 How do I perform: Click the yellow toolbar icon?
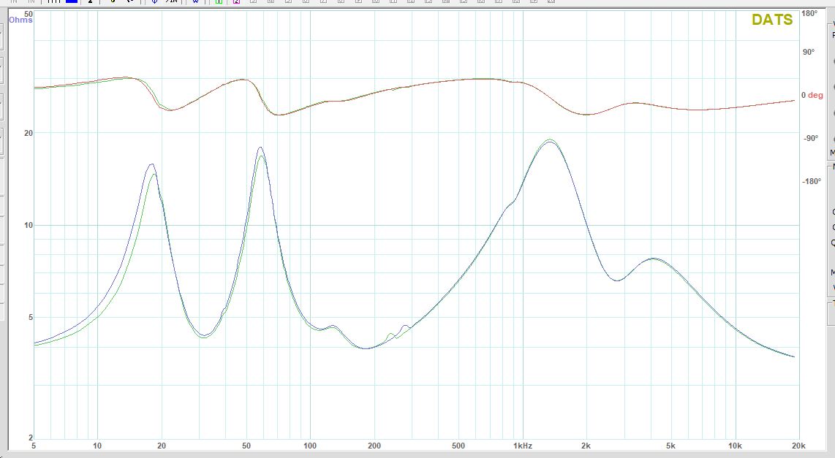113,2
